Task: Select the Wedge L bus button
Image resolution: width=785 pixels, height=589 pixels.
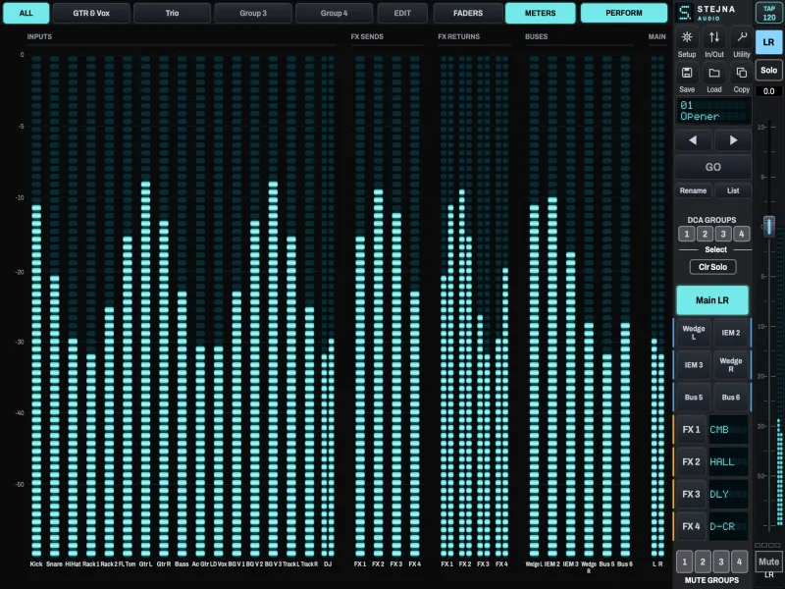Action: pos(694,333)
